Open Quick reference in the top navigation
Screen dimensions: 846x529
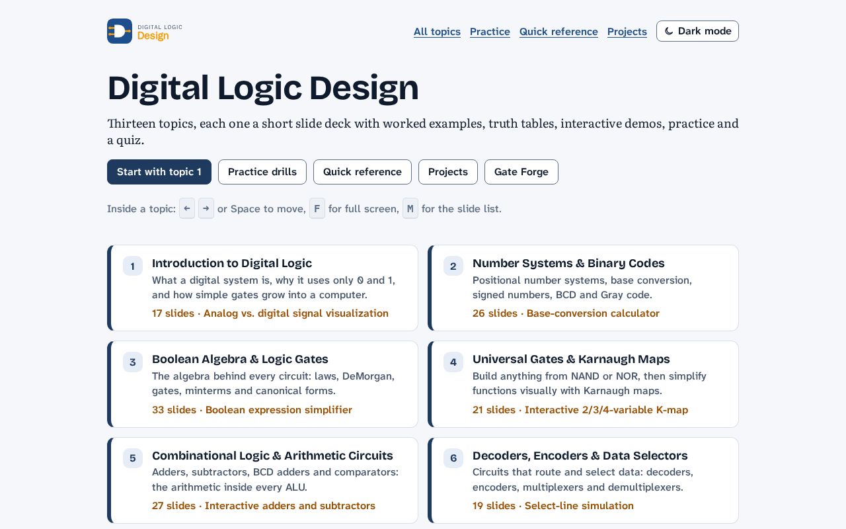tap(558, 31)
